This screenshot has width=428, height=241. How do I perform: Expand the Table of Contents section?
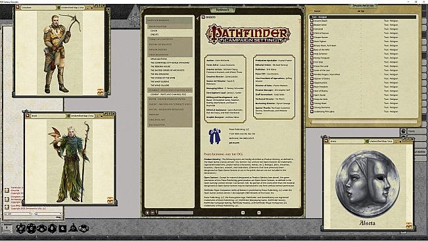[x=170, y=40]
